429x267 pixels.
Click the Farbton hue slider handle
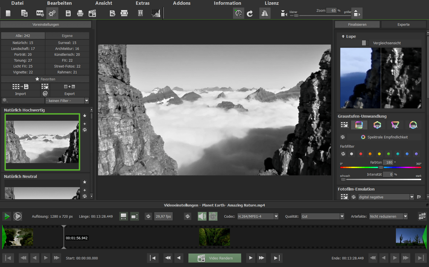(x=381, y=167)
